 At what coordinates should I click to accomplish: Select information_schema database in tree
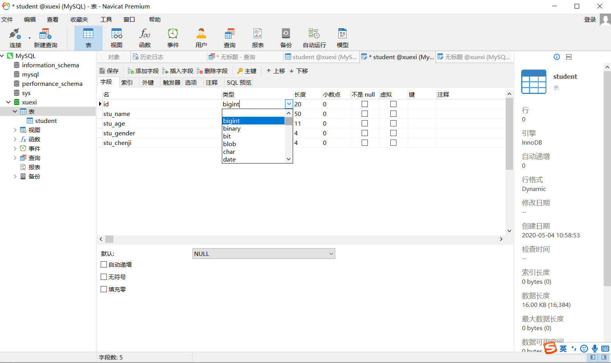coord(50,65)
